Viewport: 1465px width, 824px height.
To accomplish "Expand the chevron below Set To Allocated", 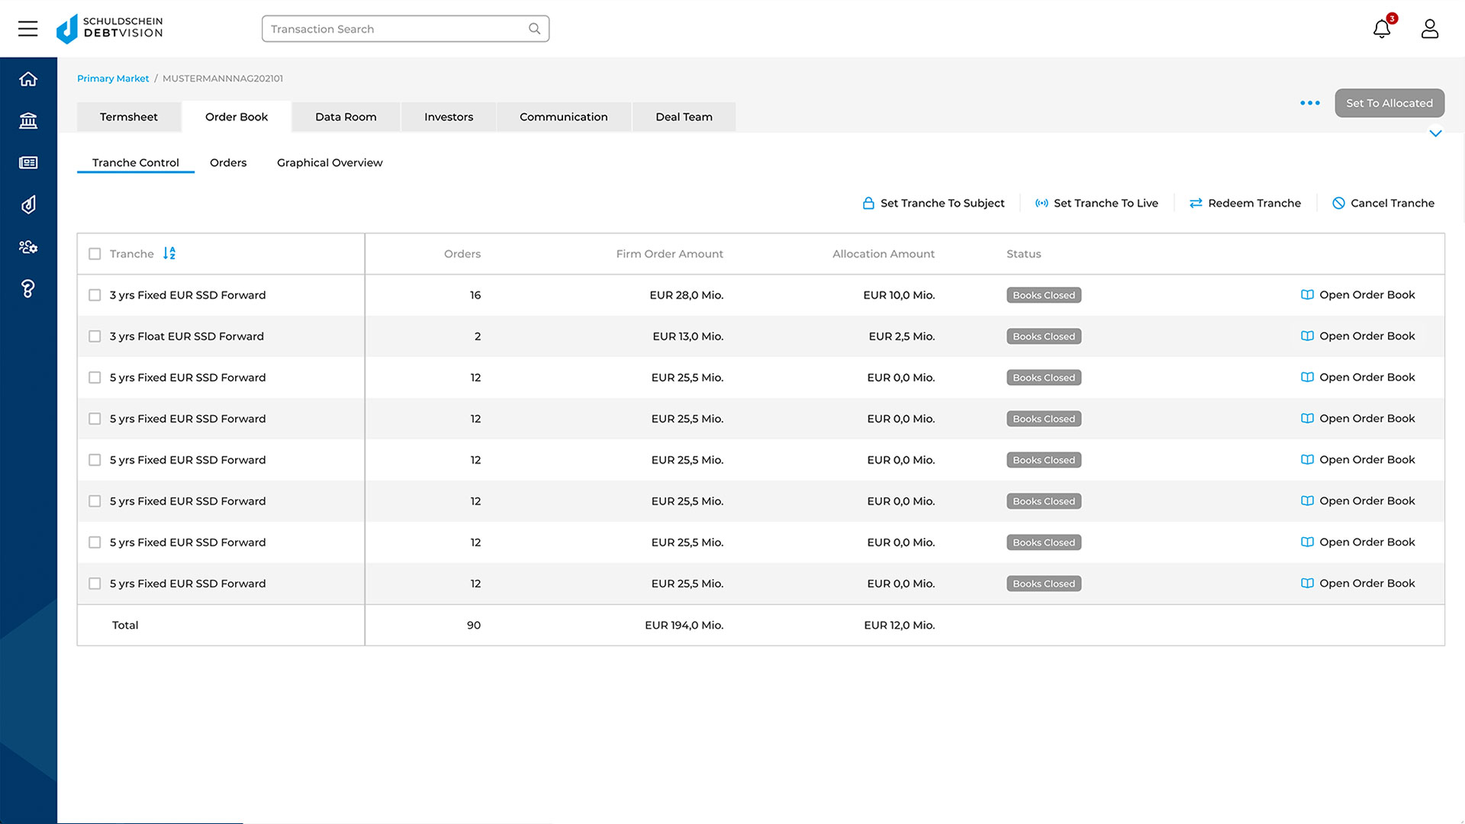I will pos(1435,134).
